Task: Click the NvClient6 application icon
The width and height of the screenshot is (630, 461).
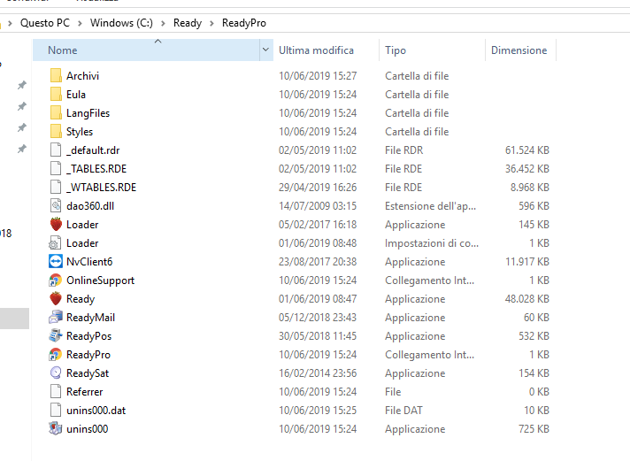Action: click(x=56, y=262)
